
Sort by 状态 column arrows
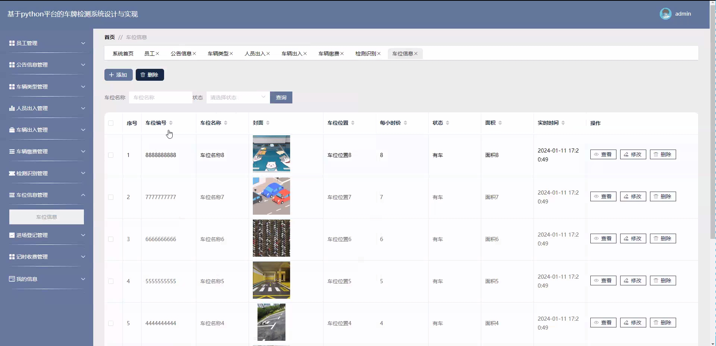tap(447, 123)
